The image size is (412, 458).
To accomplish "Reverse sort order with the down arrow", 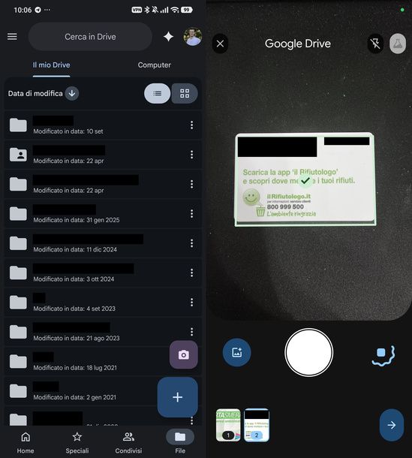I will pos(72,93).
